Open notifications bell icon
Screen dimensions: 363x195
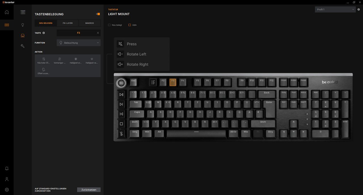7,168
